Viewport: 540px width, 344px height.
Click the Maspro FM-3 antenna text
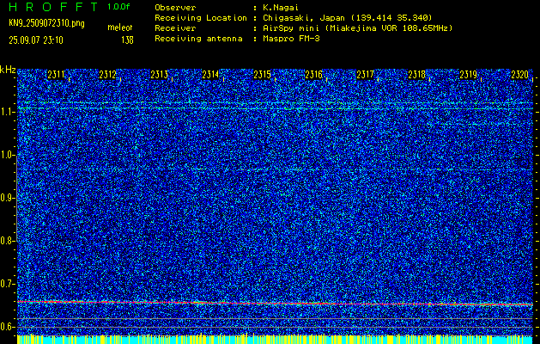(291, 39)
